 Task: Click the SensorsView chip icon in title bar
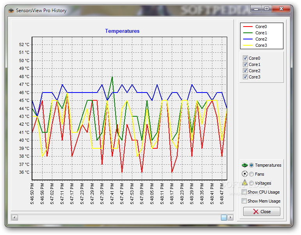11,11
